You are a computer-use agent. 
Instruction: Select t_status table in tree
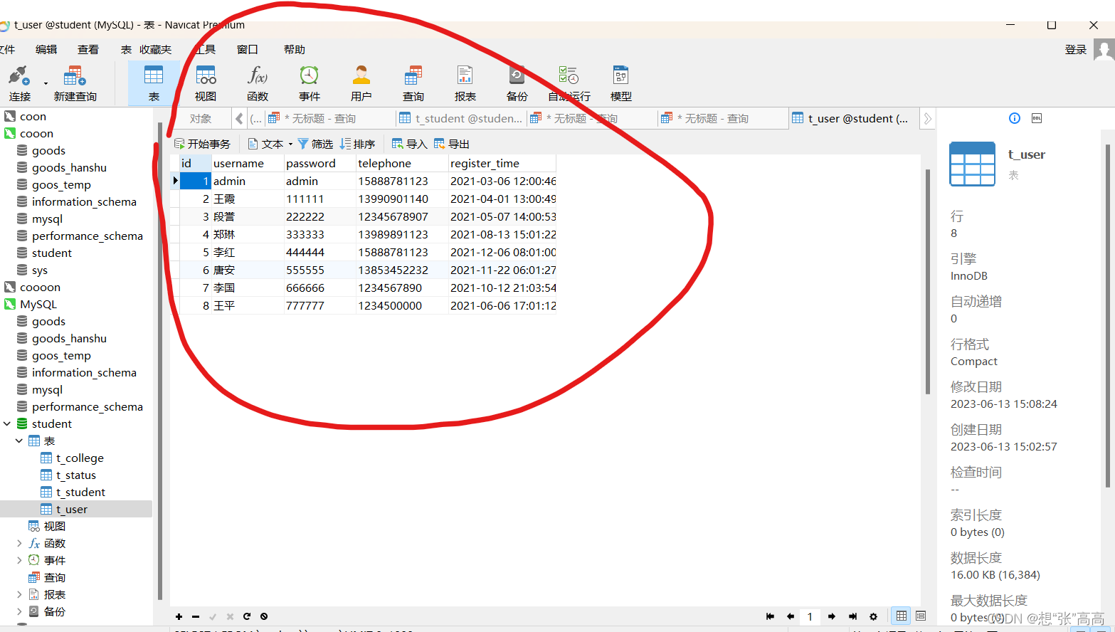click(x=76, y=475)
